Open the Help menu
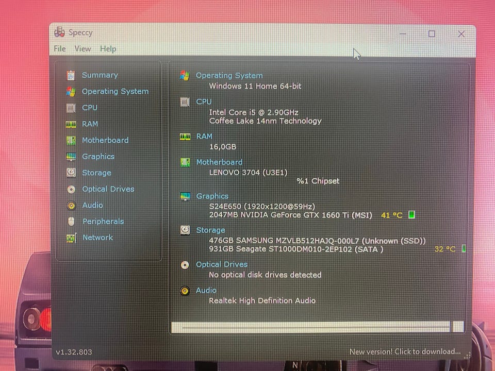The image size is (495, 371). [108, 49]
